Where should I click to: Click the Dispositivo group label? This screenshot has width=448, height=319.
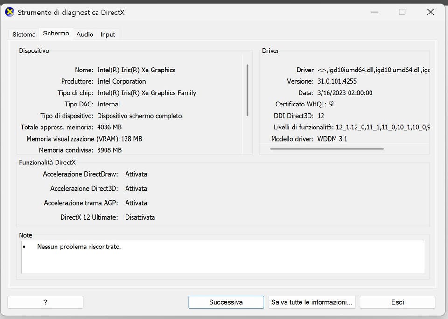click(34, 50)
